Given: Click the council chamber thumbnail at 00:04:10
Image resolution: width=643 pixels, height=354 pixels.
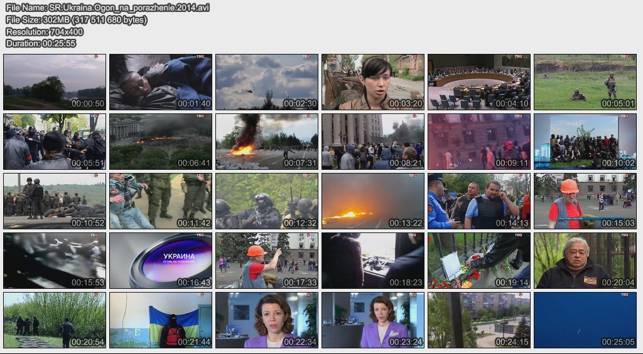Looking at the screenshot, I should 479,82.
